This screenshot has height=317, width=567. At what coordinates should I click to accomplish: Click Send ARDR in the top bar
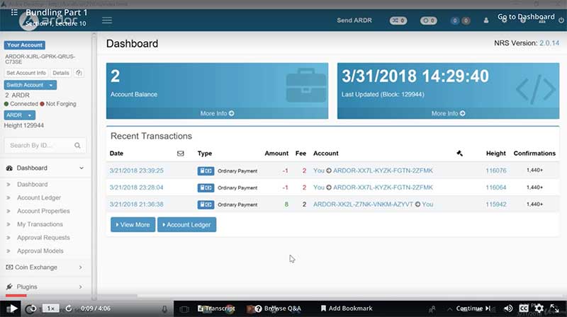[x=354, y=21]
